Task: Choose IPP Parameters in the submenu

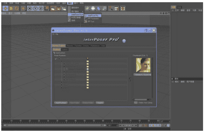Action: point(92,19)
